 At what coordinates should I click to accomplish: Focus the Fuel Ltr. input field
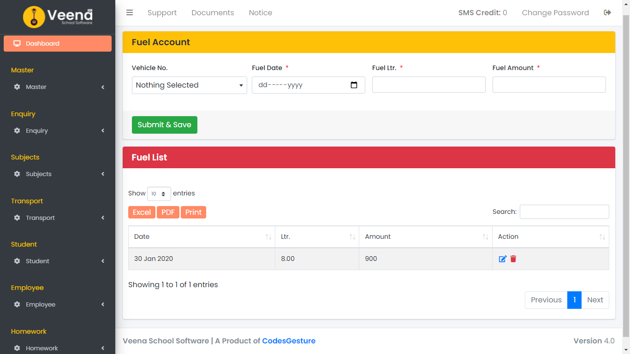point(429,85)
